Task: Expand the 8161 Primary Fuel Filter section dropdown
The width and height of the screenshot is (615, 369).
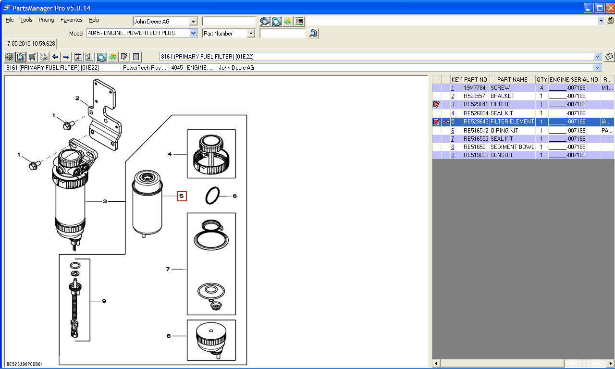Action: [x=598, y=57]
